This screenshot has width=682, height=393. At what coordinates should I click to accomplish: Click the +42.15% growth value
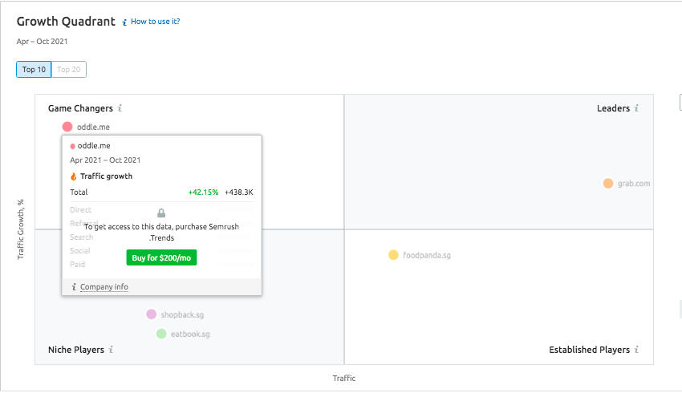coord(203,192)
